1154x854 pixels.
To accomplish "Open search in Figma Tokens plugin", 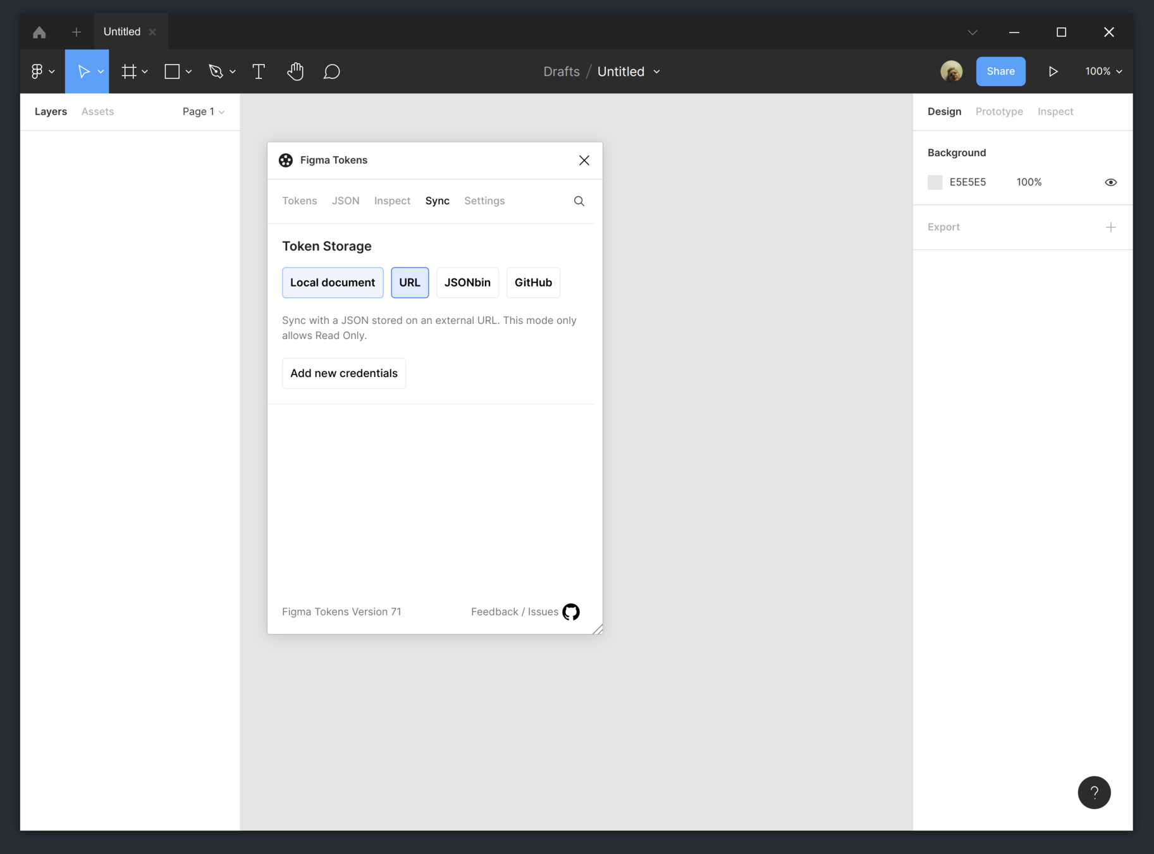I will point(579,201).
